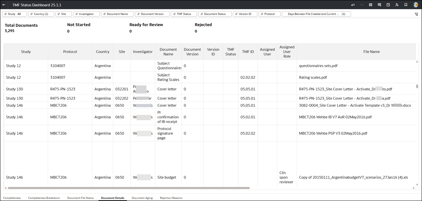Click 'MBCT206 Wehbe IB V7 AoR 02May2016.pdf'
This screenshot has width=422, height=201.
click(x=335, y=117)
